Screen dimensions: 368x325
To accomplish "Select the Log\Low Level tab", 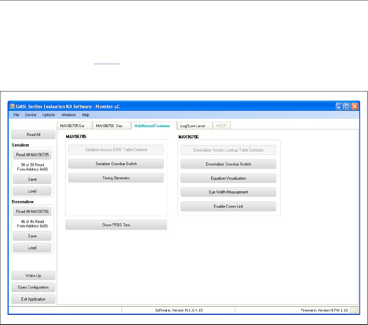I will coord(193,126).
